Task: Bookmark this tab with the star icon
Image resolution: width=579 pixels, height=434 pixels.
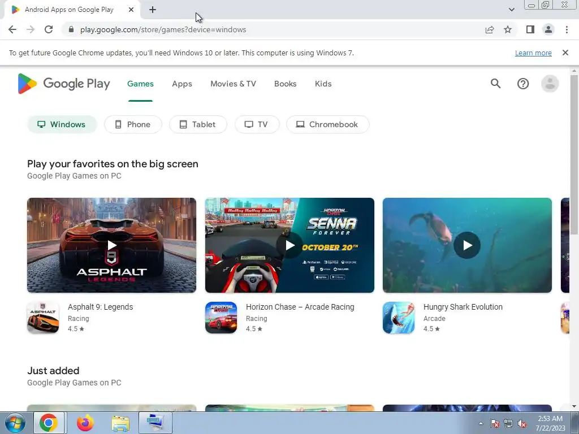Action: click(508, 29)
